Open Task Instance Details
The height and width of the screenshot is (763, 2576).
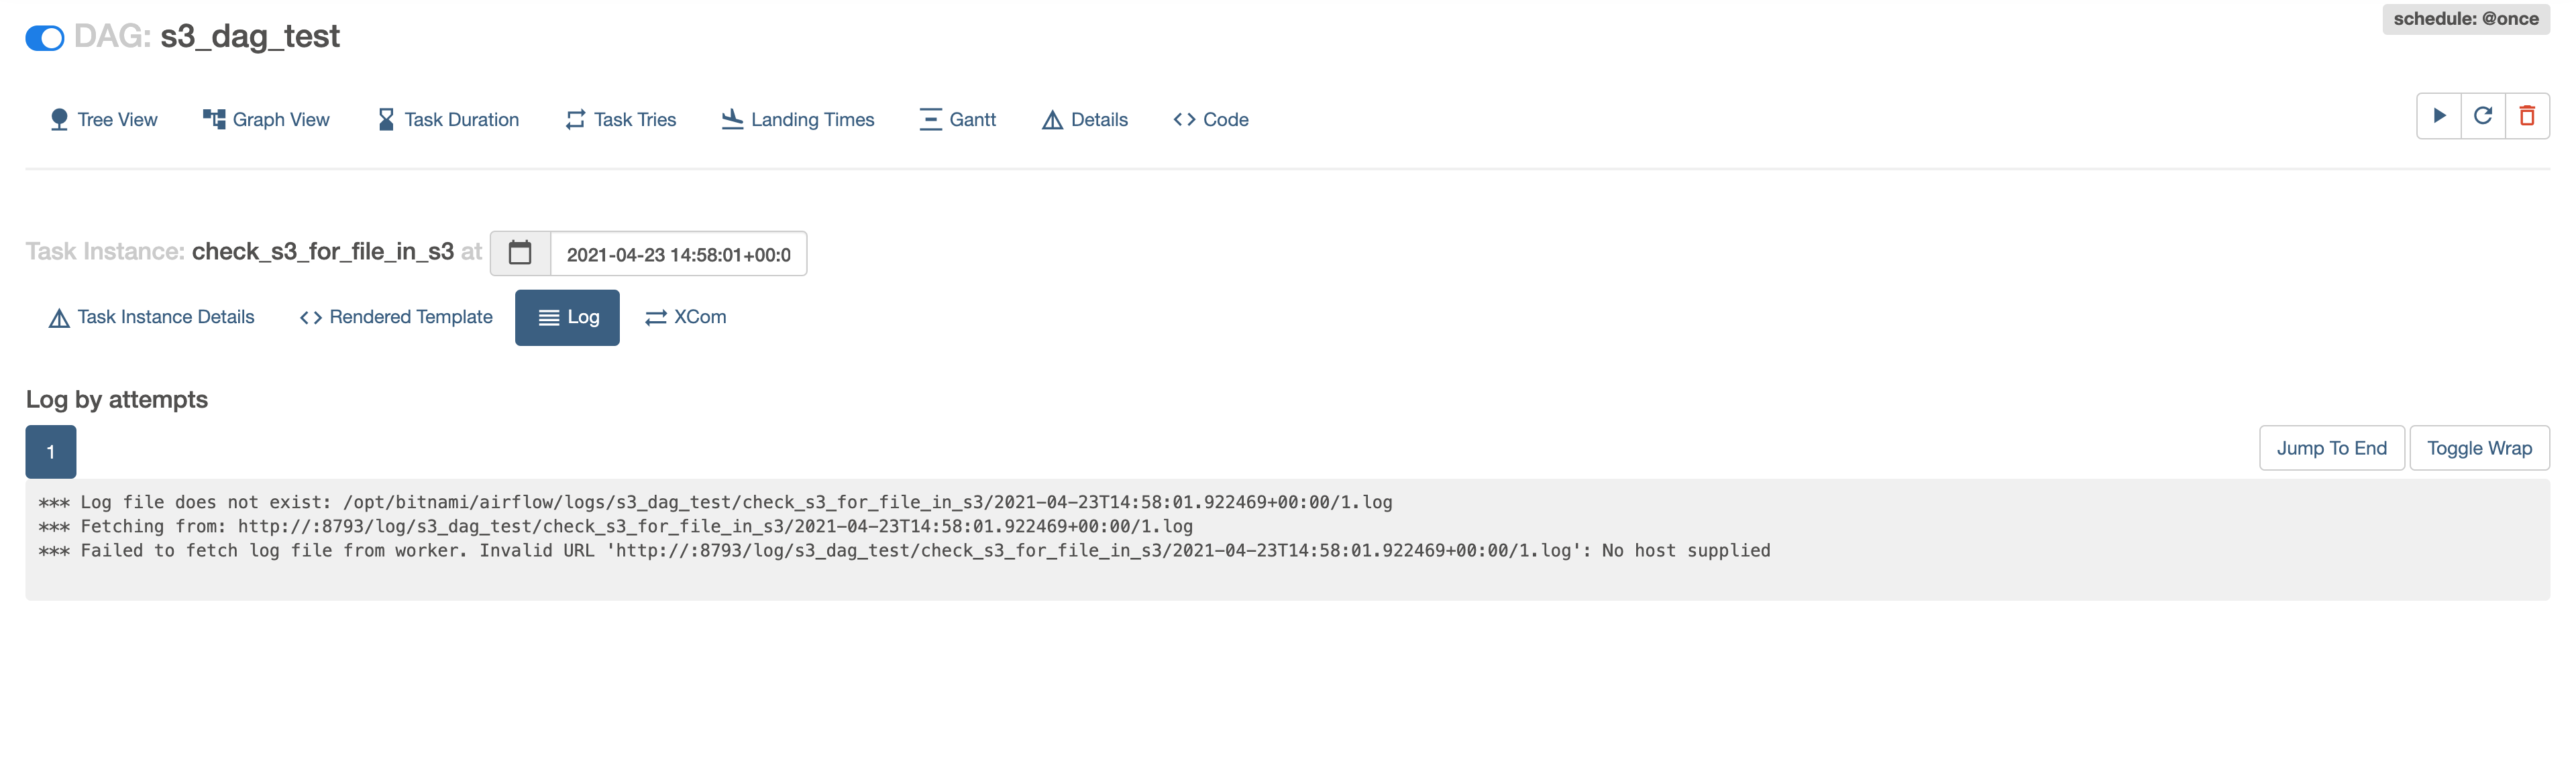[x=150, y=317]
